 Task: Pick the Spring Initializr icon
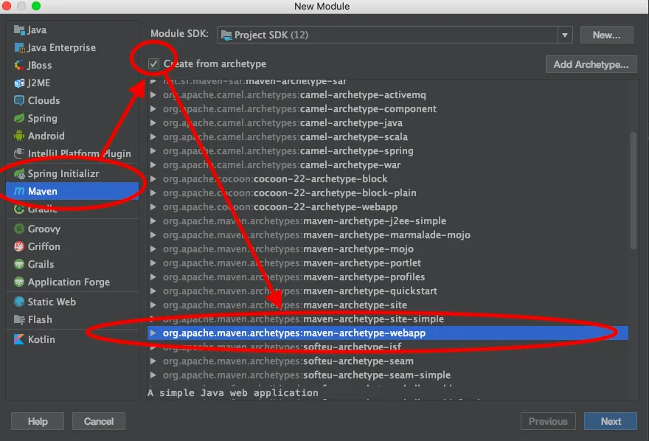(19, 174)
